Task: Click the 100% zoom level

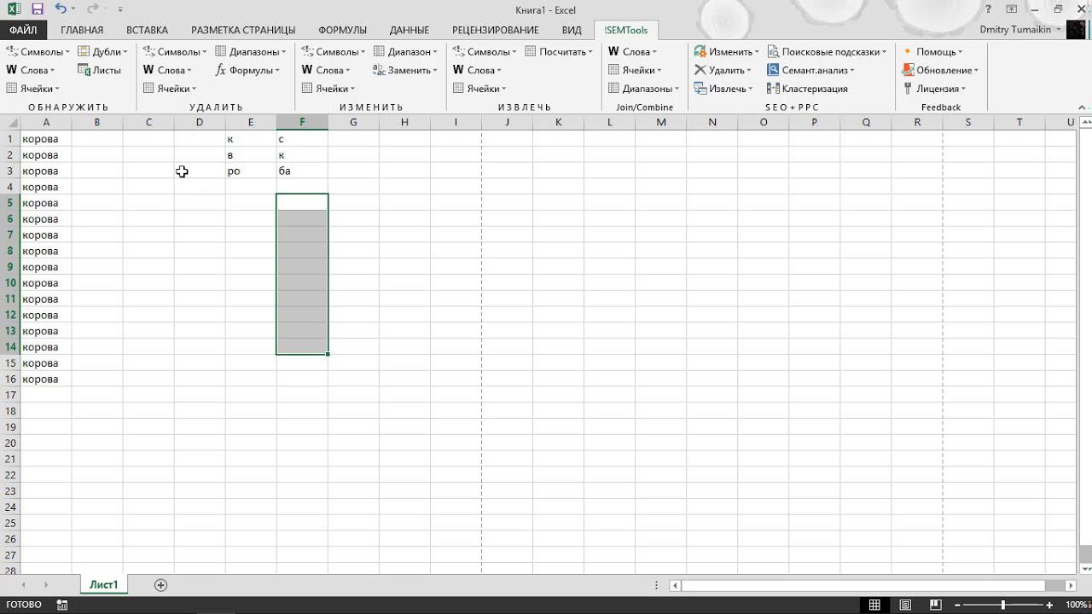Action: (x=1077, y=605)
